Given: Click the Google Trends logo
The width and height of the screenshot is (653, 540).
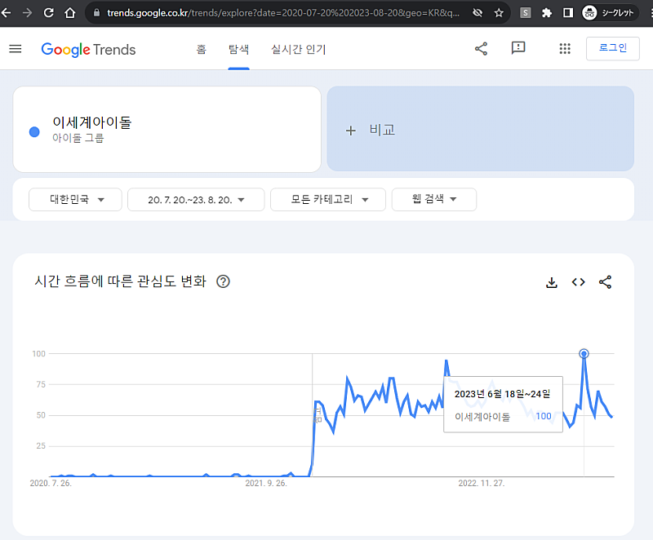Looking at the screenshot, I should tap(88, 50).
